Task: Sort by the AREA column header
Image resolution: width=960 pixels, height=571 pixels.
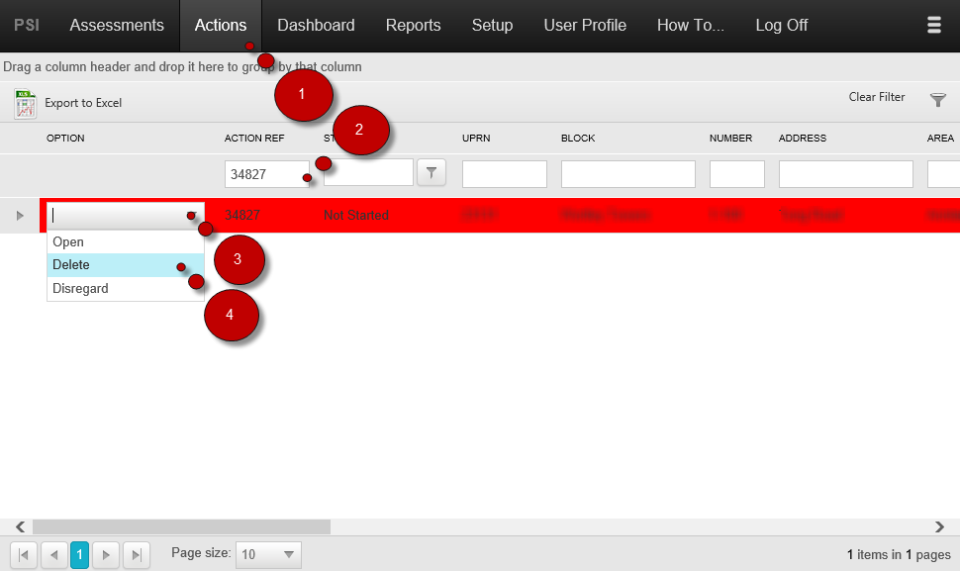Action: (940, 139)
